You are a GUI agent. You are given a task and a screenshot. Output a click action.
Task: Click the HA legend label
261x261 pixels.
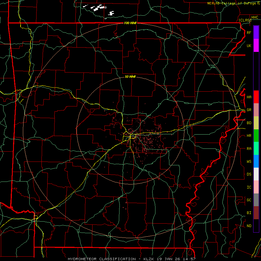(249, 97)
